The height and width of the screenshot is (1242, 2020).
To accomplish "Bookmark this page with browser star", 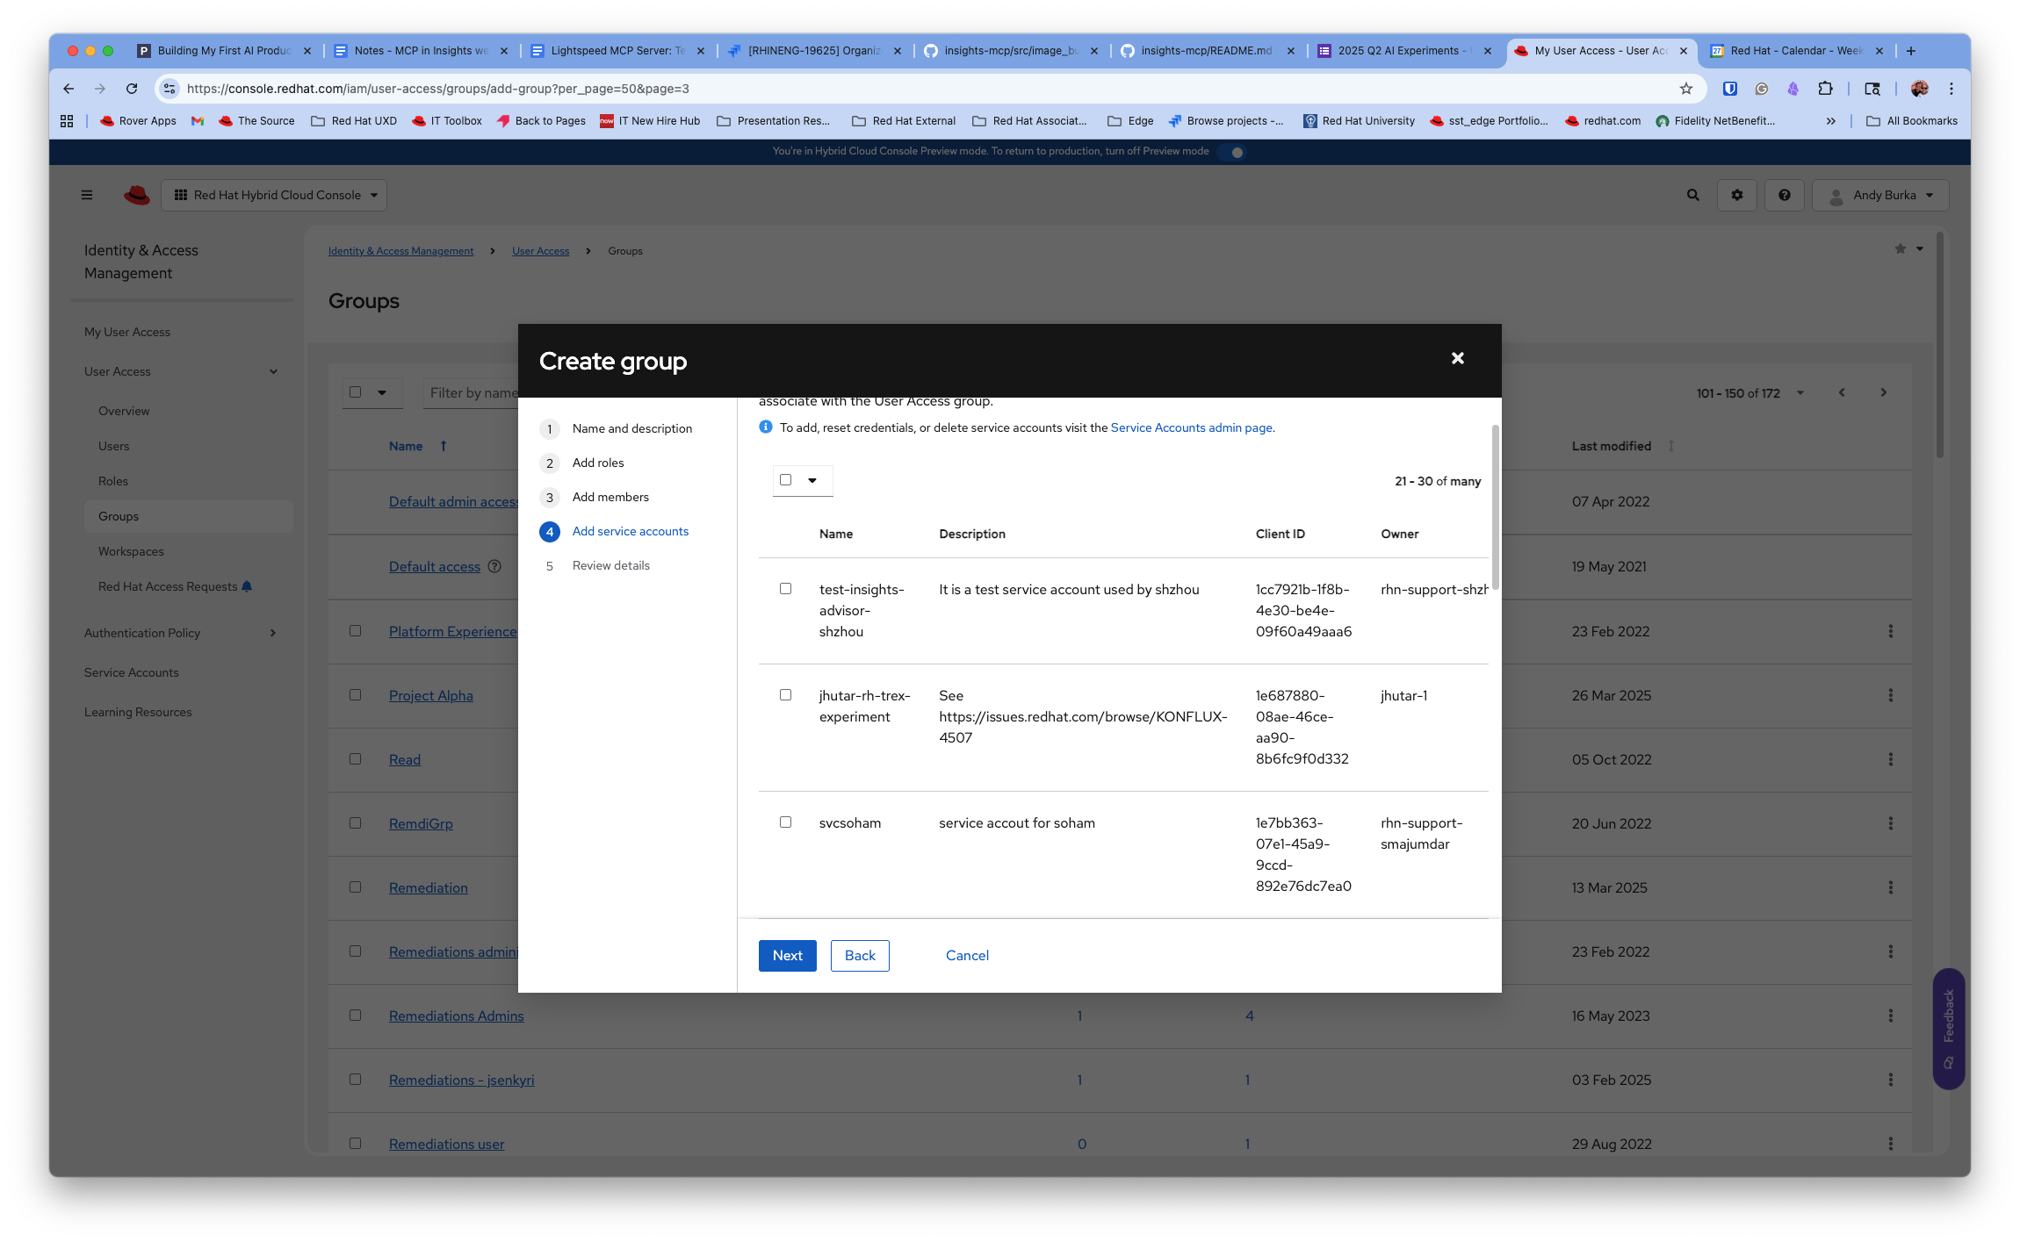I will [x=1685, y=89].
